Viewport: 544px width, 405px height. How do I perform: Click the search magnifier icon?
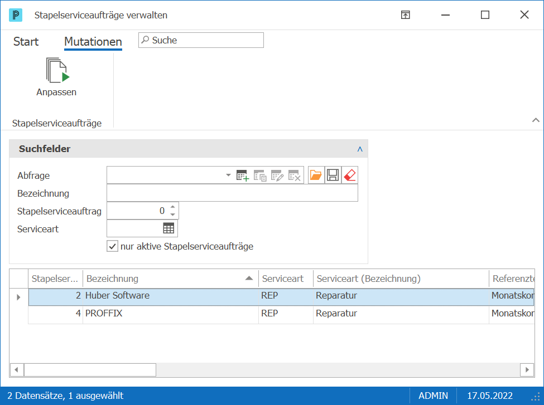tap(146, 40)
